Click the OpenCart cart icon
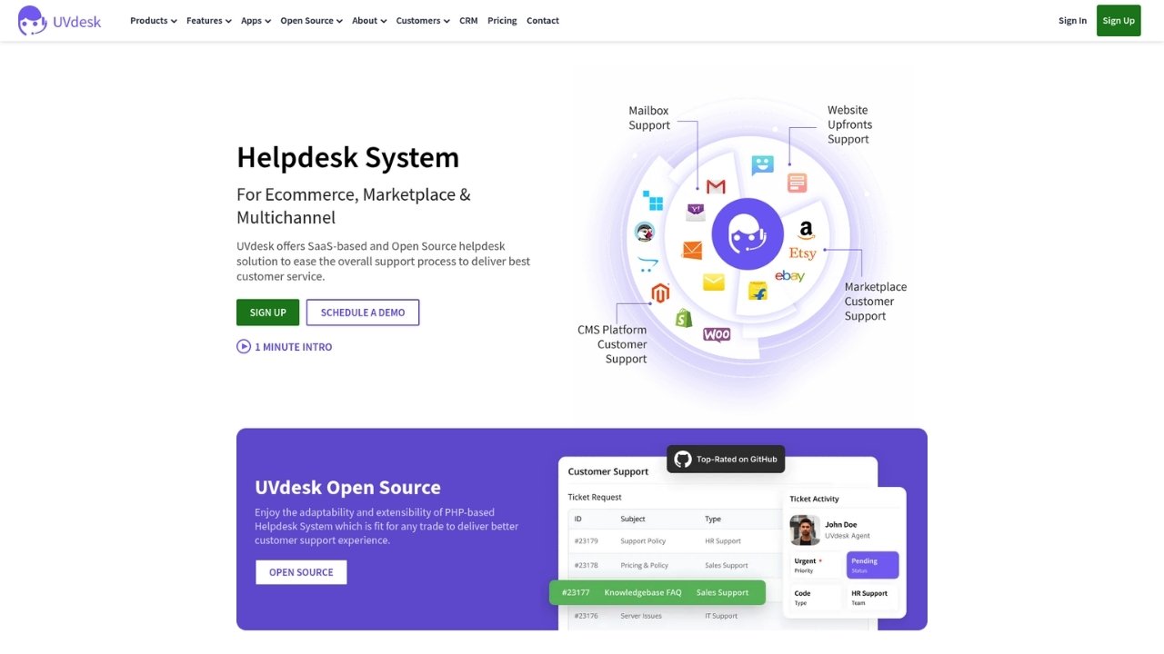The image size is (1164, 654). click(x=647, y=264)
